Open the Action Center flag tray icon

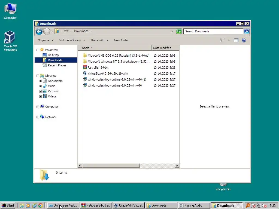pyautogui.click(x=253, y=206)
